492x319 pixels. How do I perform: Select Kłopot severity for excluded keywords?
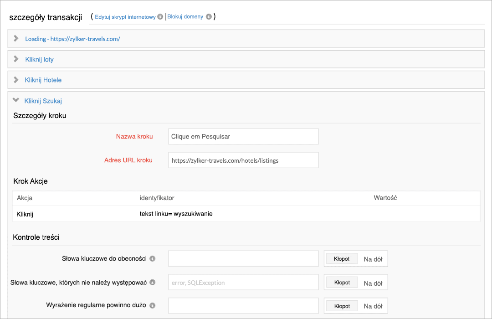click(341, 282)
